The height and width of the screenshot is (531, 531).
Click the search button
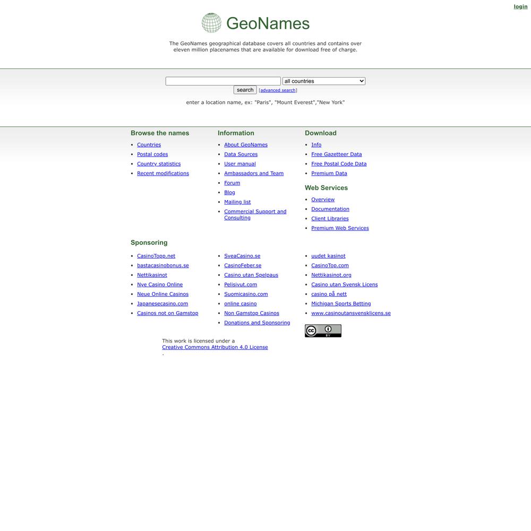(245, 90)
